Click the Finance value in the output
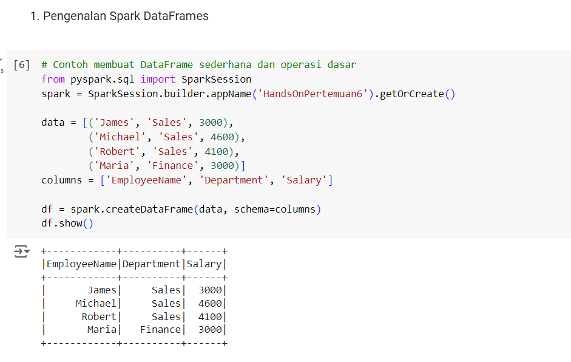571x362 pixels. pos(161,329)
